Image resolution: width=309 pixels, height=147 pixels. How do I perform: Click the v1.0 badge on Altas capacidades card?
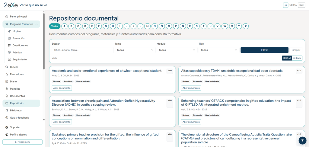(299, 71)
